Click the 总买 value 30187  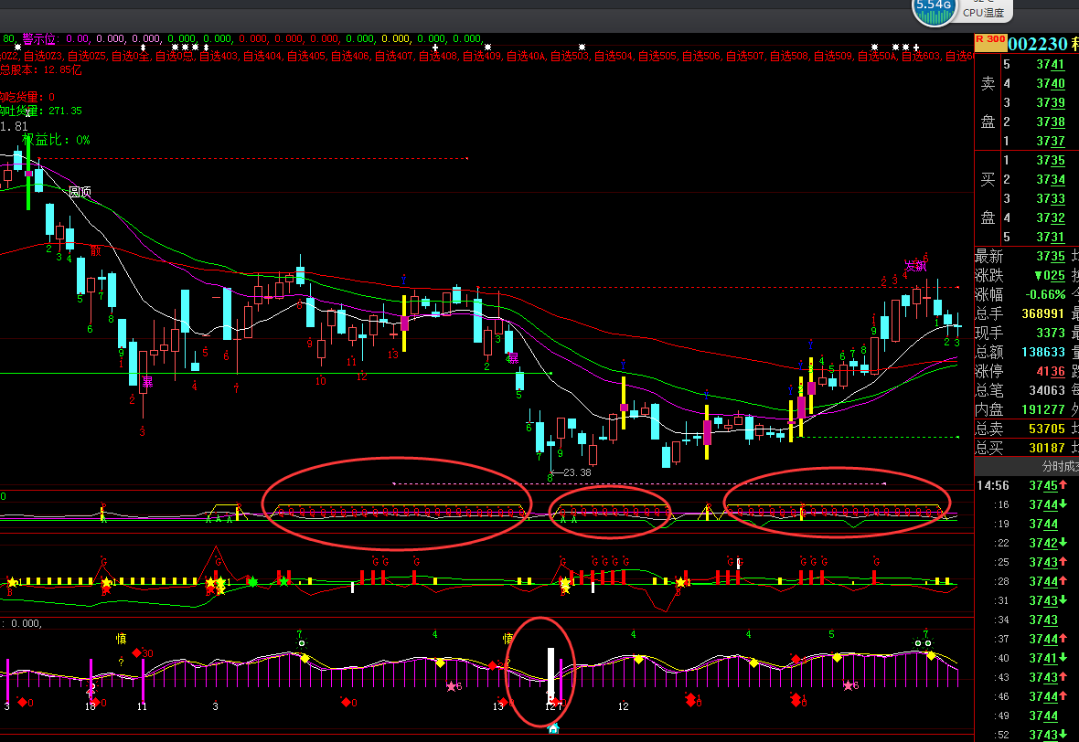(x=1047, y=449)
